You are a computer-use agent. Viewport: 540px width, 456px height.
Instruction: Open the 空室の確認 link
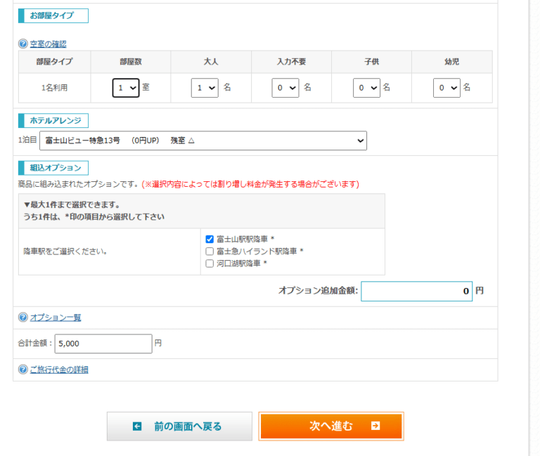(x=48, y=44)
